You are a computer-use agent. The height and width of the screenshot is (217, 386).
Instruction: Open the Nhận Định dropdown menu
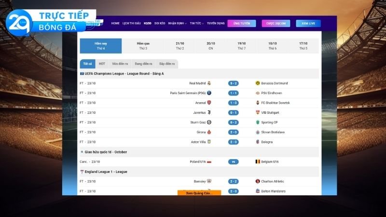177,23
